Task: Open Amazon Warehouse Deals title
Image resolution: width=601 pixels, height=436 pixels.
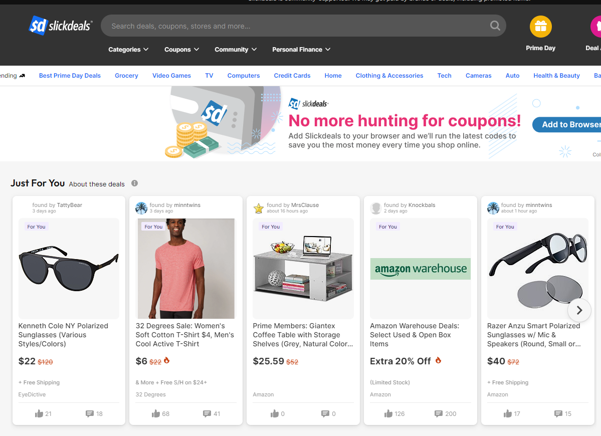Action: (415, 334)
